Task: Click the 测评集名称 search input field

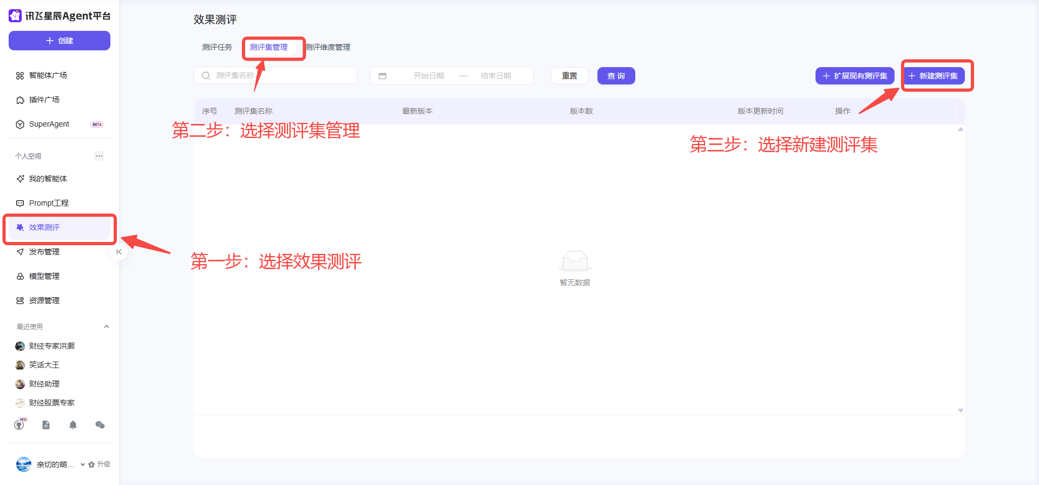Action: (281, 76)
